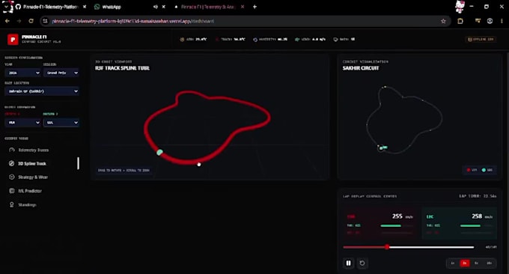Open the ML Predictor view
Viewport: 509px width, 274px height.
(x=42, y=191)
